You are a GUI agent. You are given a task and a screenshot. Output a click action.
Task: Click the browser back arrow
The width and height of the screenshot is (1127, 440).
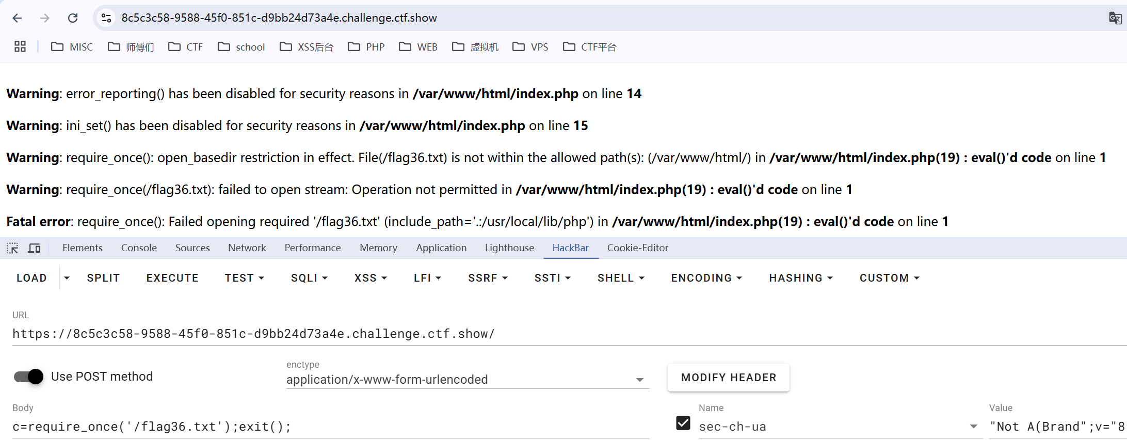pyautogui.click(x=17, y=18)
